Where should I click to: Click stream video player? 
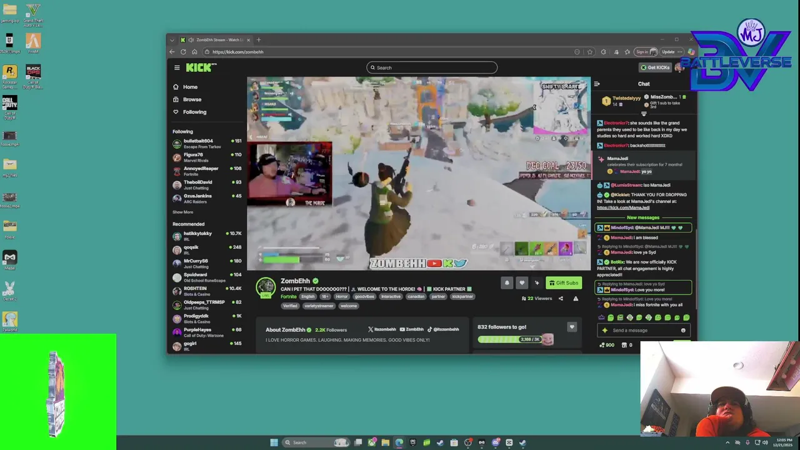click(x=419, y=174)
